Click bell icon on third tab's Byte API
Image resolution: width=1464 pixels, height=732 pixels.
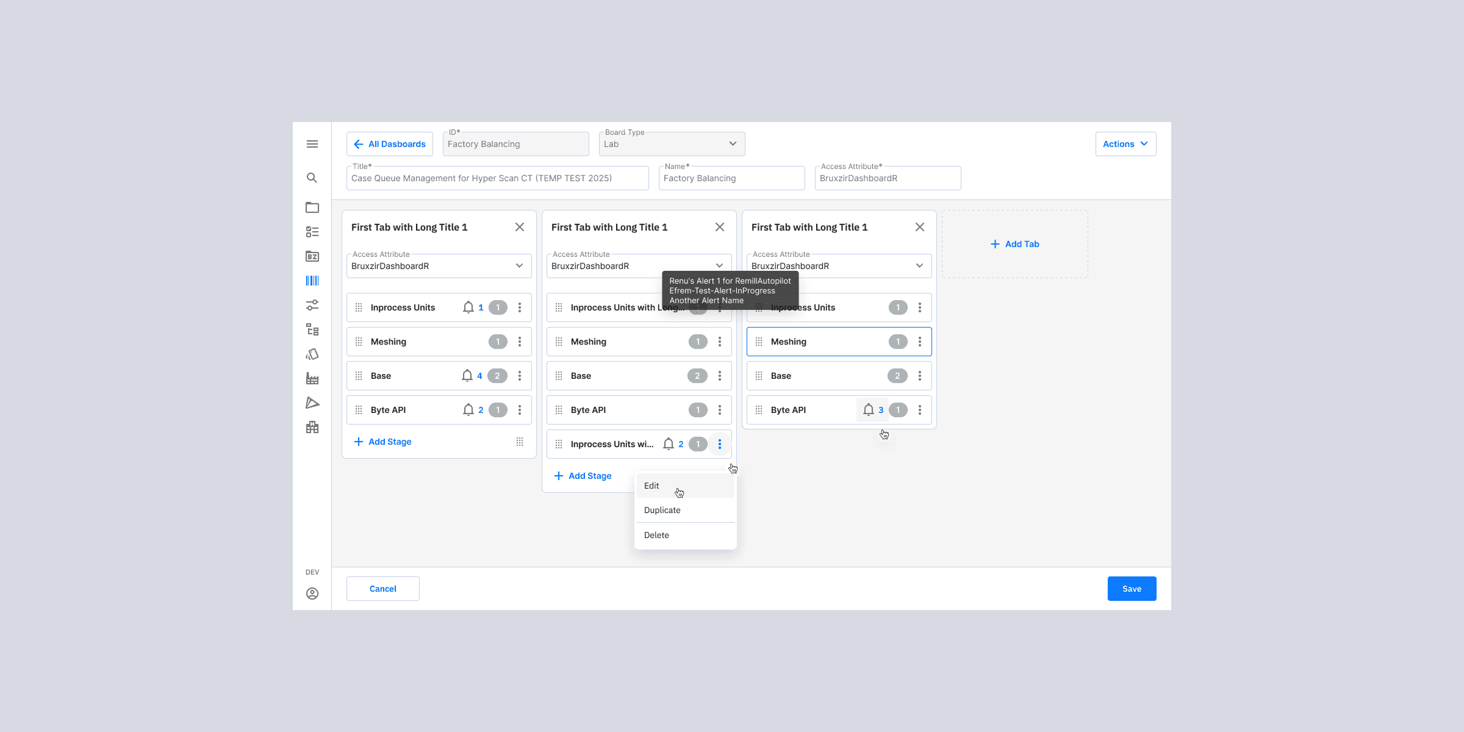click(869, 410)
